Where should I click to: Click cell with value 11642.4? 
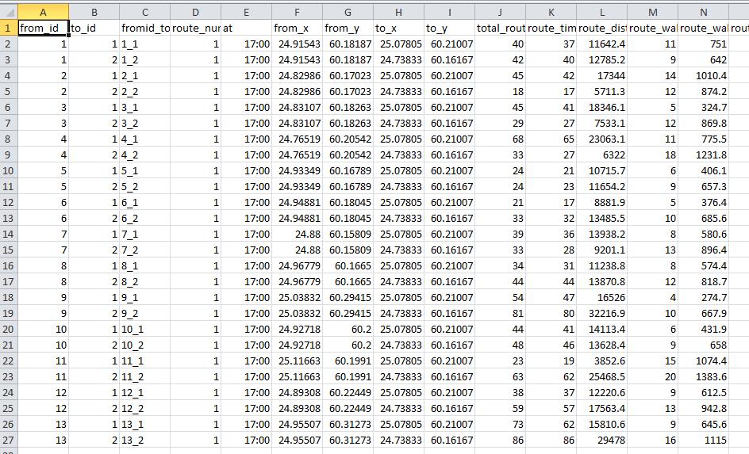pyautogui.click(x=602, y=44)
